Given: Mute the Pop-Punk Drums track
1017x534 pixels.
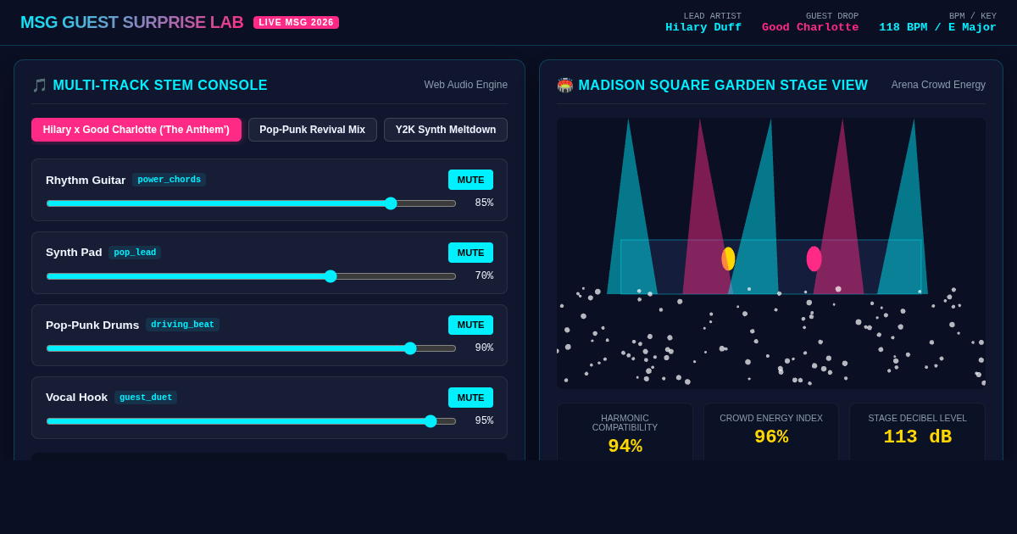Looking at the screenshot, I should (470, 325).
